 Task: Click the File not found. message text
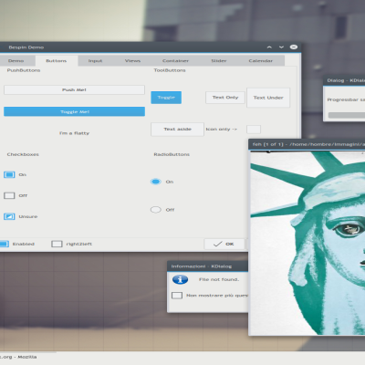pos(219,279)
